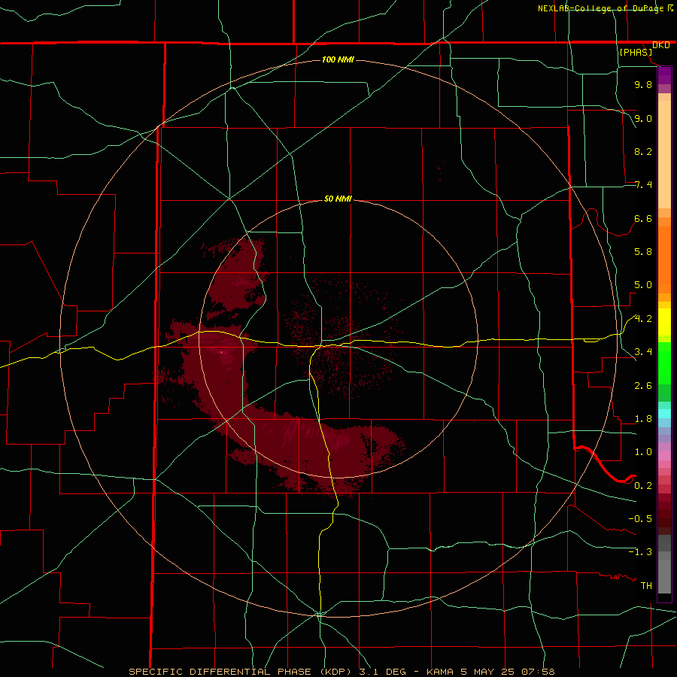Screen dimensions: 677x677
Task: Pick the large peach swatch on the color bar
Action: [x=664, y=154]
